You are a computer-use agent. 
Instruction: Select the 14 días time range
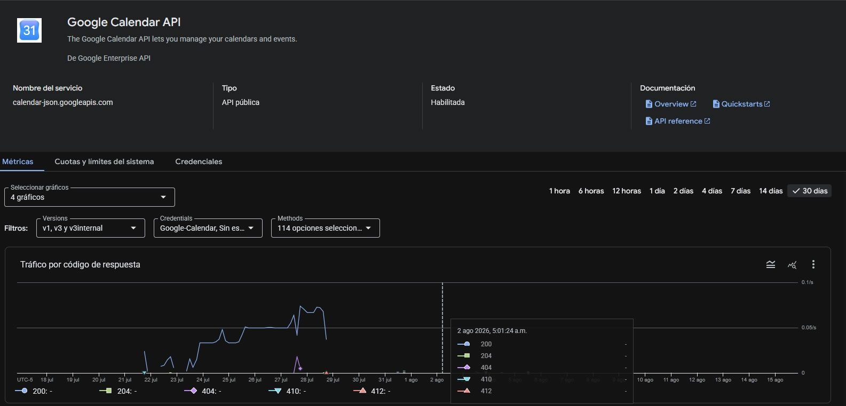(771, 191)
